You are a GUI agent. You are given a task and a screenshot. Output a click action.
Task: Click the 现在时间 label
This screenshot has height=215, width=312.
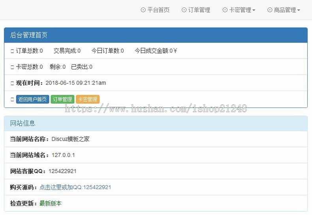30,83
